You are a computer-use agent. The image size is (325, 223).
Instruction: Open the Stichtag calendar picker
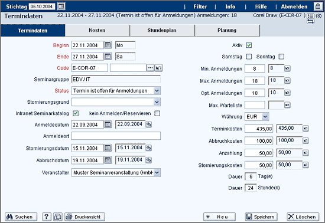pyautogui.click(x=61, y=6)
